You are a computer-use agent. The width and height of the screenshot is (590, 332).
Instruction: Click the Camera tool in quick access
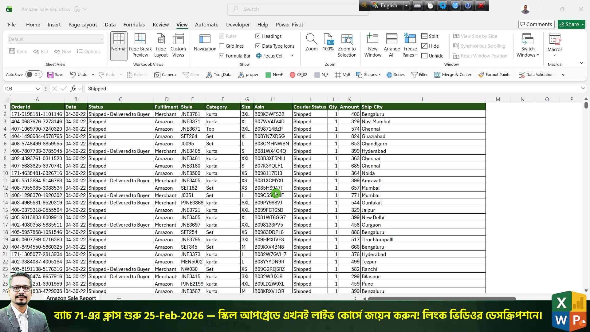click(x=165, y=75)
